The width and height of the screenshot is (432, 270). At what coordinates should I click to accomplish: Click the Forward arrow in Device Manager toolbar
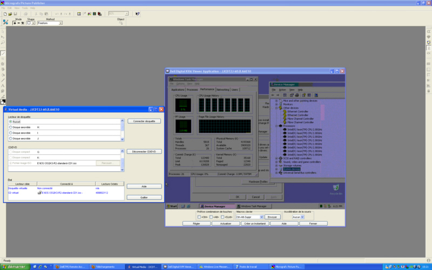[278, 95]
